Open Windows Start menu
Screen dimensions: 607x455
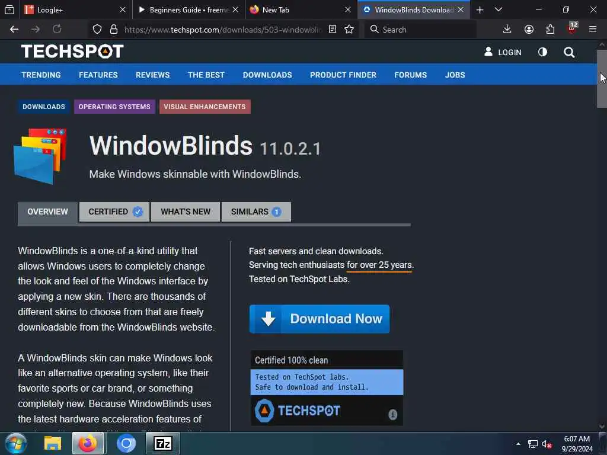(x=16, y=443)
